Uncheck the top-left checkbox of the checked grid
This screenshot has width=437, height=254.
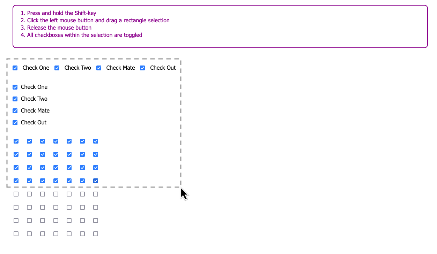click(16, 141)
